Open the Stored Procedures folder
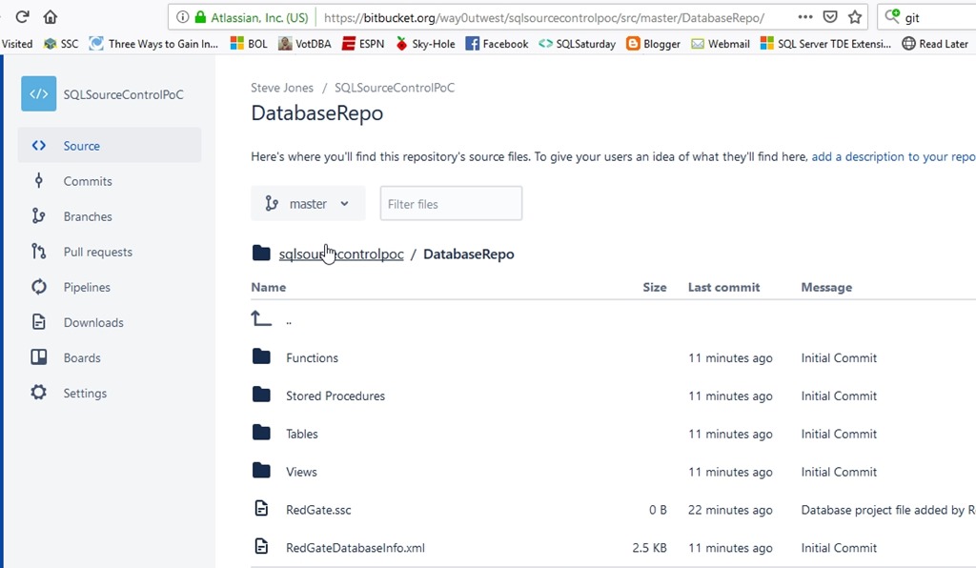976x568 pixels. (335, 396)
